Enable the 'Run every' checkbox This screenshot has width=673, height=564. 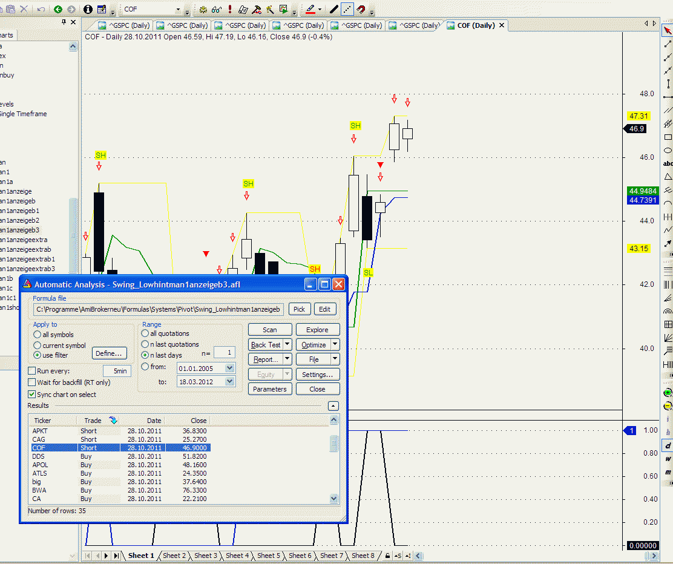point(32,371)
